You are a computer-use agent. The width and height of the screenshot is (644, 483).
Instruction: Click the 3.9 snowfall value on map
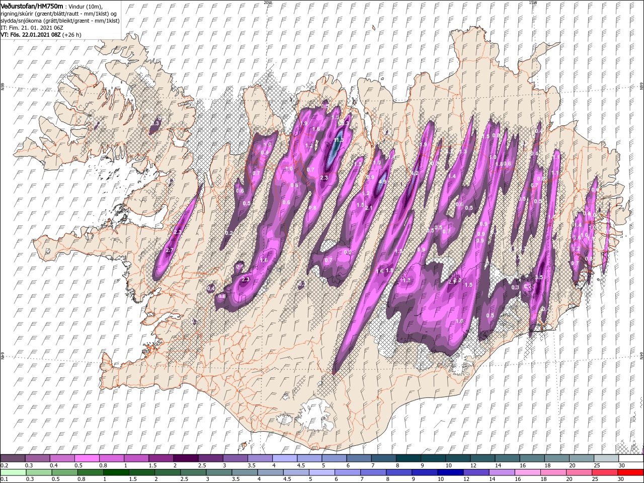point(480,241)
